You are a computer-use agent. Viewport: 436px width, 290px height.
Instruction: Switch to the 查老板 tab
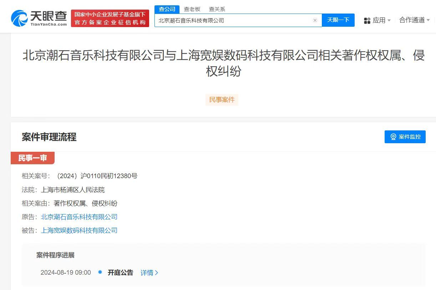pyautogui.click(x=191, y=9)
